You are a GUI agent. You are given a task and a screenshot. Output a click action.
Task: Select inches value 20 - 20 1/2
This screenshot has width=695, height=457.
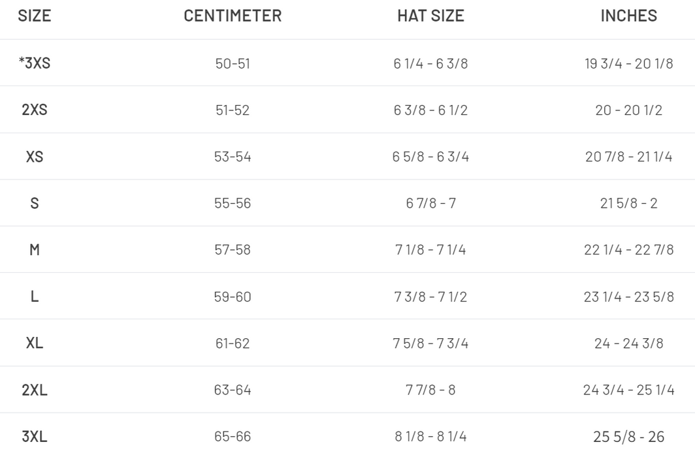[628, 110]
